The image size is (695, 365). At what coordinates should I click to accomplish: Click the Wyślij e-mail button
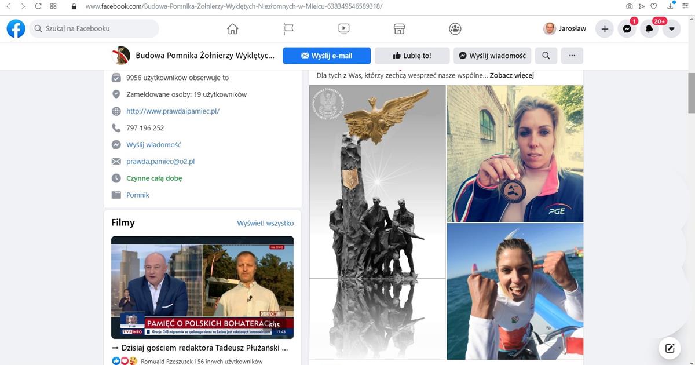[327, 56]
